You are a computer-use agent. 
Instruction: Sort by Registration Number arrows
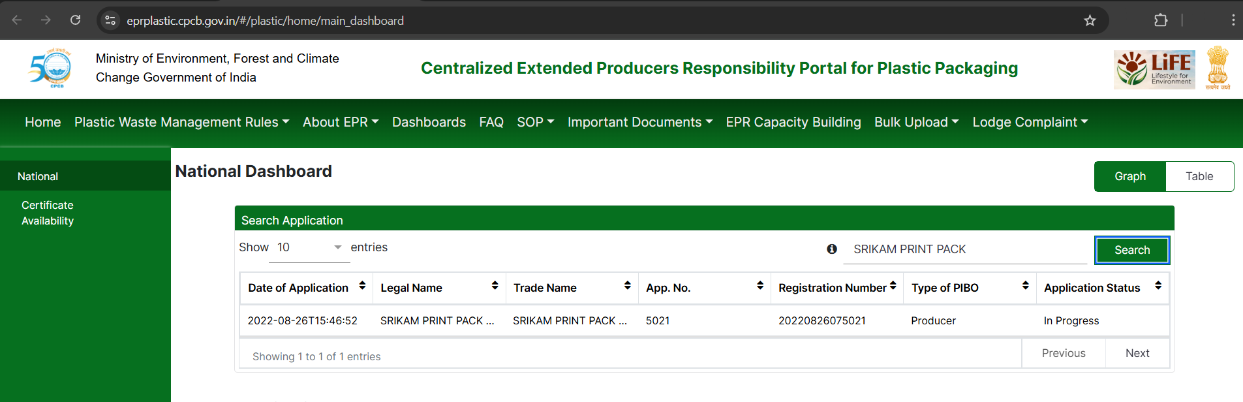[x=893, y=286]
